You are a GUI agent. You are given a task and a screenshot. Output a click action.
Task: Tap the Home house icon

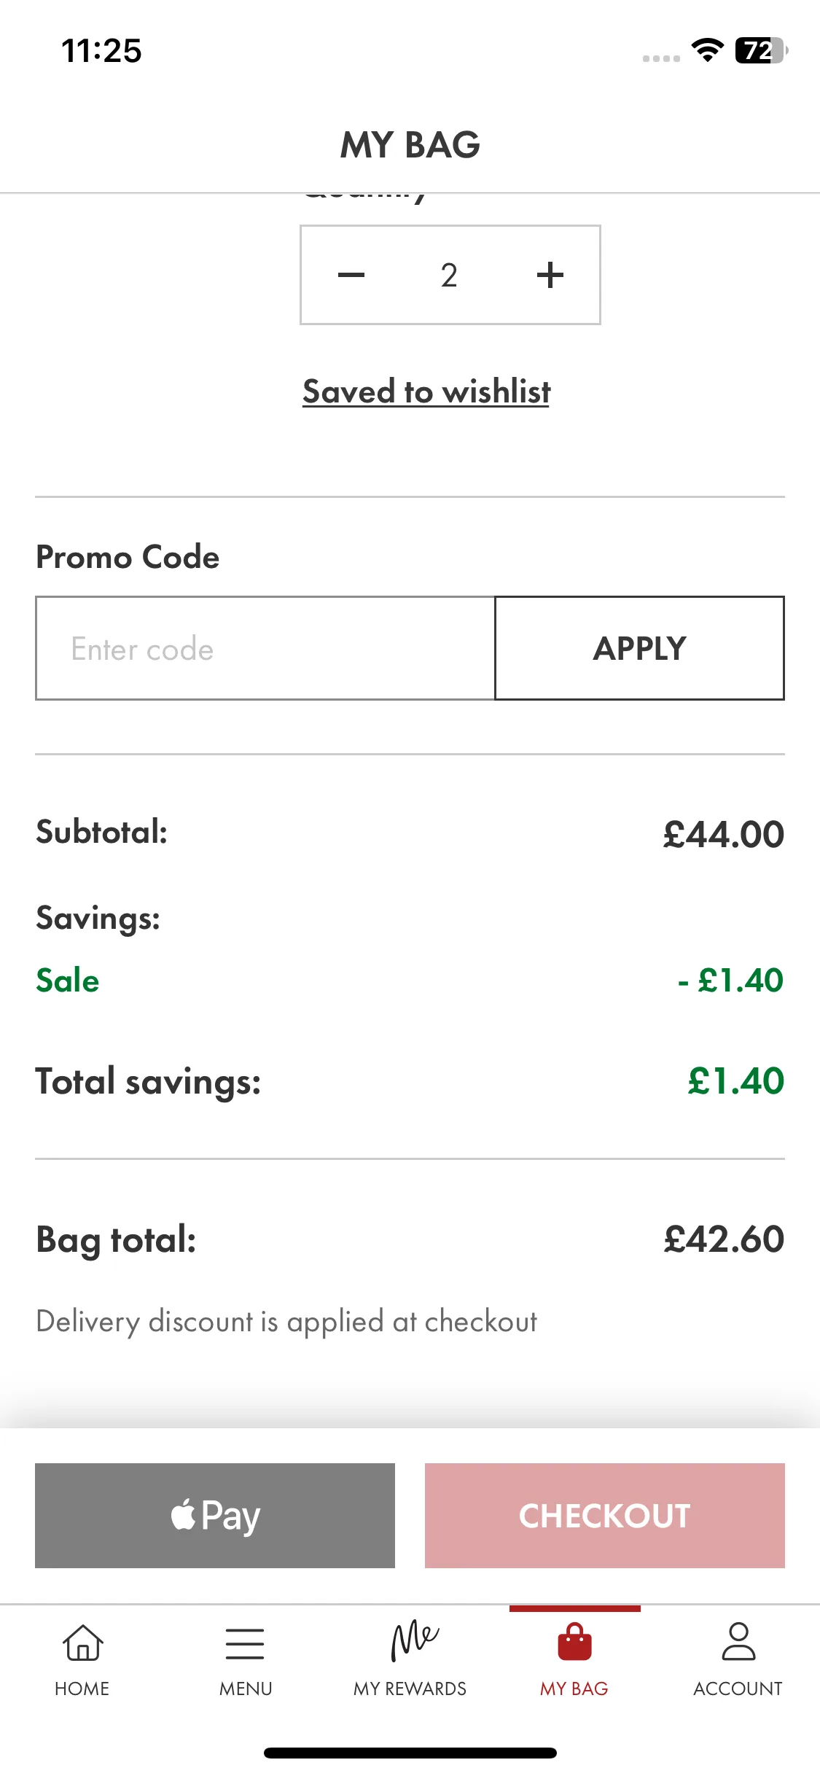point(82,1643)
